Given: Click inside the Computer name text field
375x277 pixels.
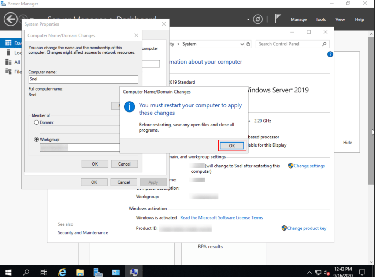Looking at the screenshot, I should point(83,79).
